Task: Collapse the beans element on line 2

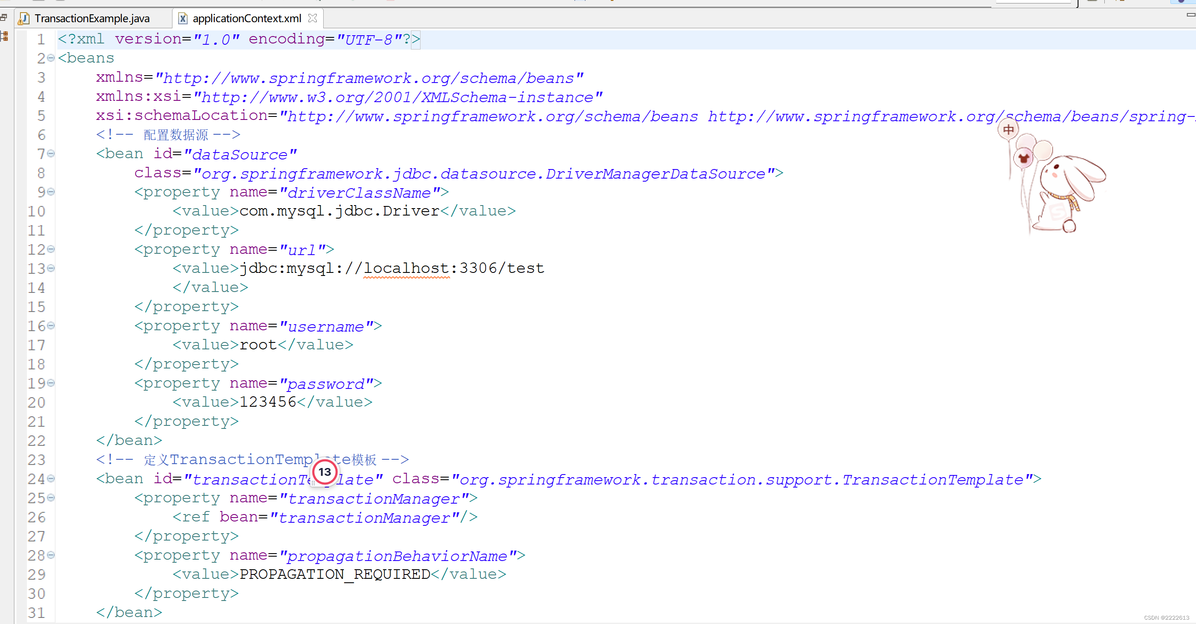Action: pyautogui.click(x=51, y=58)
